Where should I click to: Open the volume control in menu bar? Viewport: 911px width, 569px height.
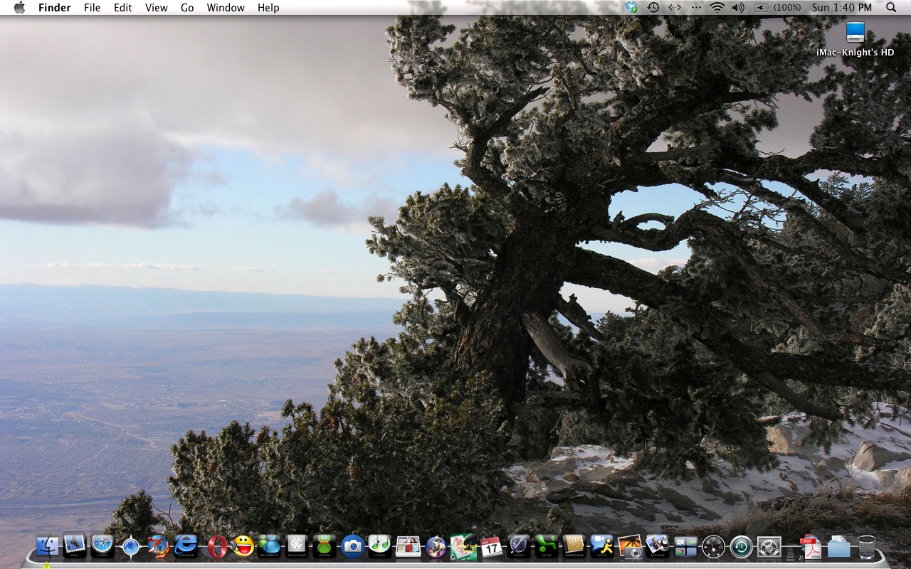(738, 7)
